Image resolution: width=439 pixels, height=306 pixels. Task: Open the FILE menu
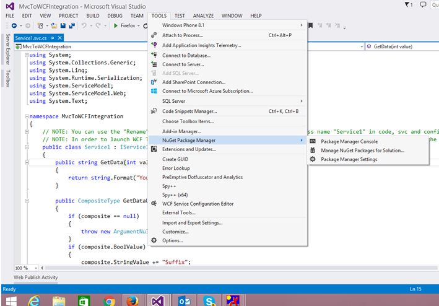click(x=10, y=16)
